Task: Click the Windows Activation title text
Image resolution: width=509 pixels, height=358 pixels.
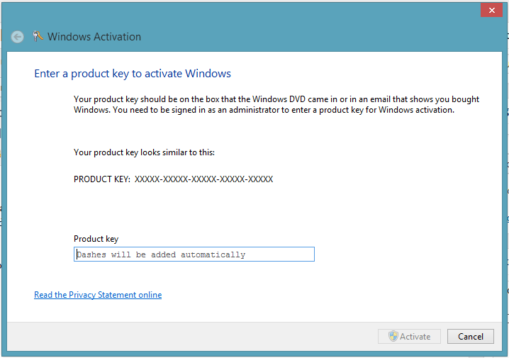Action: point(94,37)
